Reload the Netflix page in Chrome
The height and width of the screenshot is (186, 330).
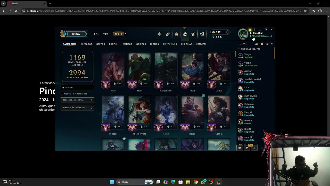pyautogui.click(x=16, y=11)
